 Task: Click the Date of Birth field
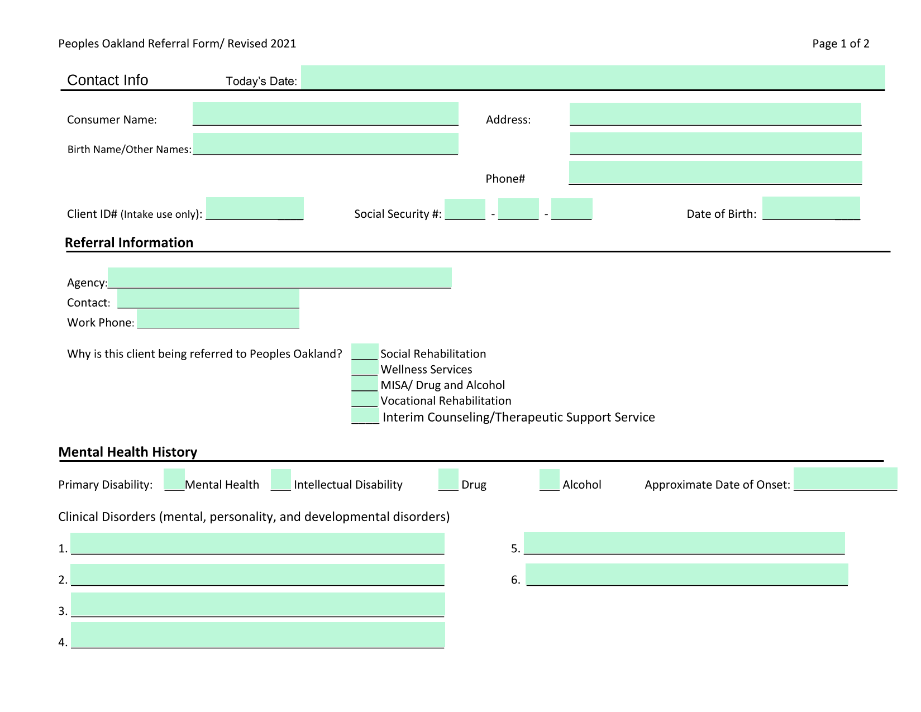click(x=811, y=208)
